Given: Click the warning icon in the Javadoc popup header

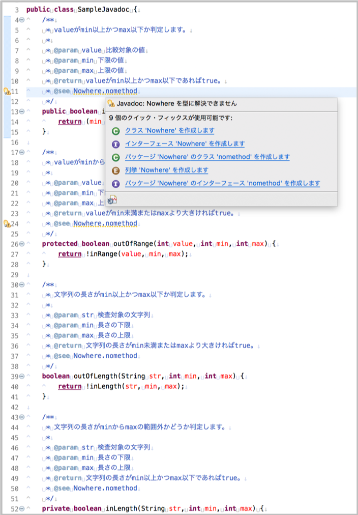Looking at the screenshot, I should (x=111, y=103).
